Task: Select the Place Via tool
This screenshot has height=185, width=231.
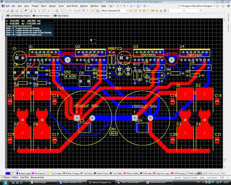Action: point(144,11)
